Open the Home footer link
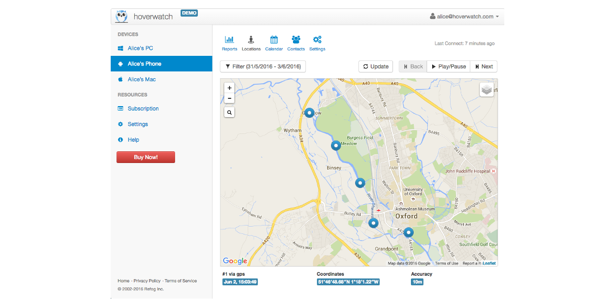 (123, 281)
